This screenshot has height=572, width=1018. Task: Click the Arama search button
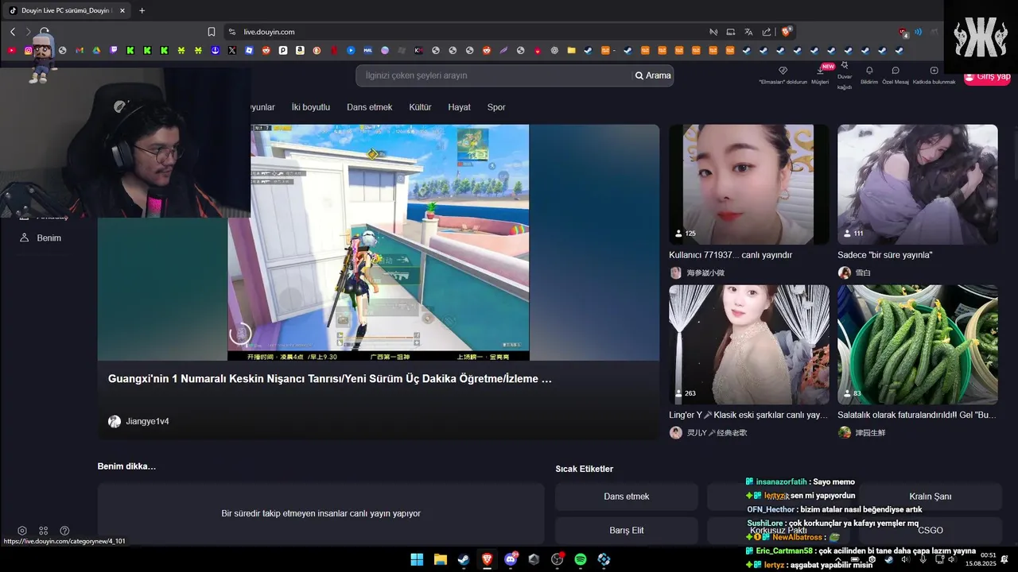(x=652, y=75)
